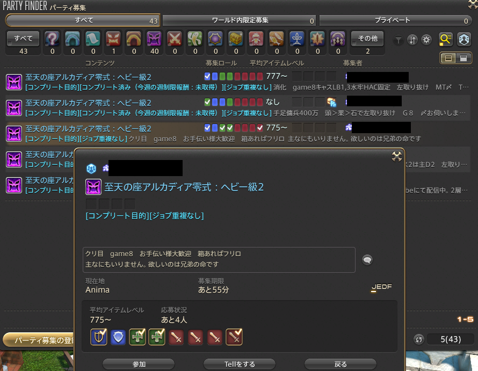Image resolution: width=478 pixels, height=371 pixels.
Task: Select the purple High-end Duty icon showing 40
Action: [x=154, y=39]
